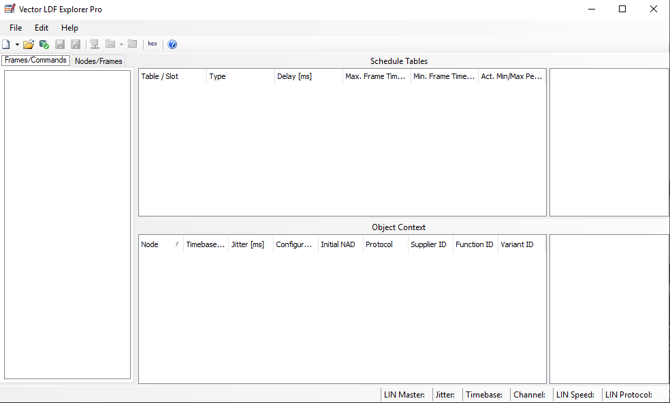Click the Initial NAD column header
670x403 pixels.
pyautogui.click(x=340, y=244)
